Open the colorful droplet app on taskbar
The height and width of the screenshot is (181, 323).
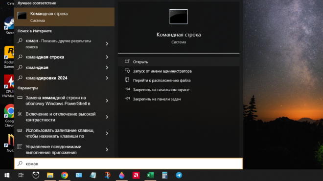point(122,175)
